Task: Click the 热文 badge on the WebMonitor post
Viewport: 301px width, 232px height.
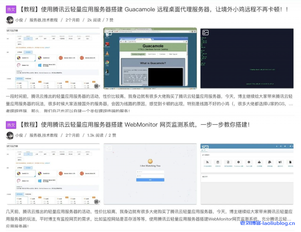Action: coord(11,125)
